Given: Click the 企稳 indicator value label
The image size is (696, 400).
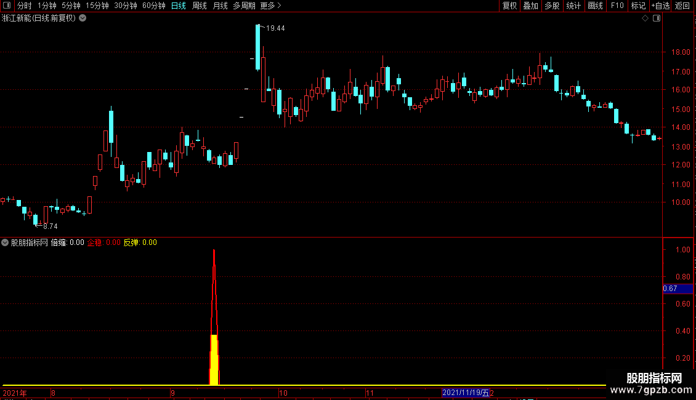Looking at the screenshot, I should [104, 242].
